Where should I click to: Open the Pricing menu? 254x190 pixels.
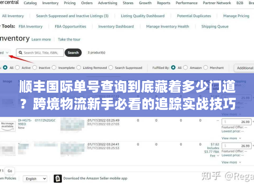point(70,3)
